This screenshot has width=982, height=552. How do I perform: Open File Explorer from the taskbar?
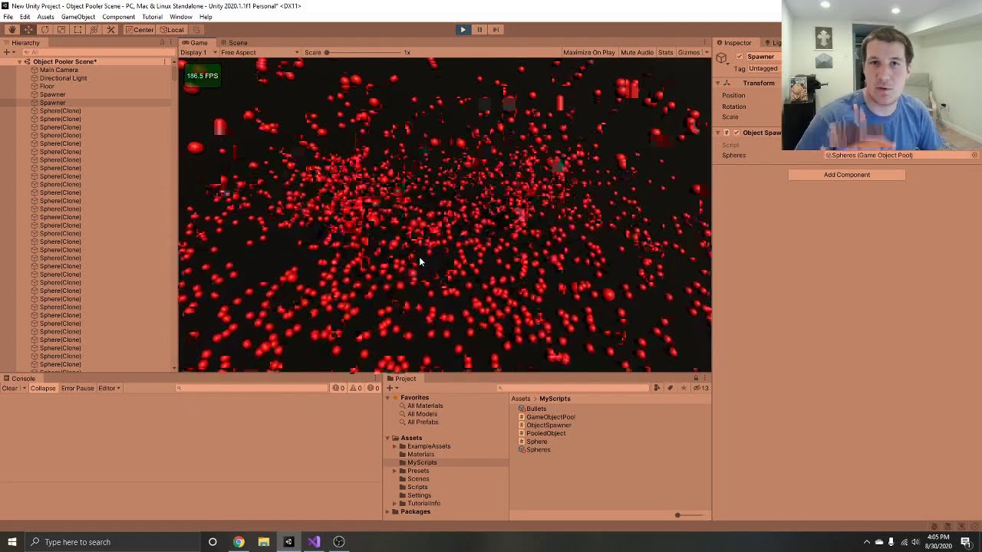click(264, 542)
